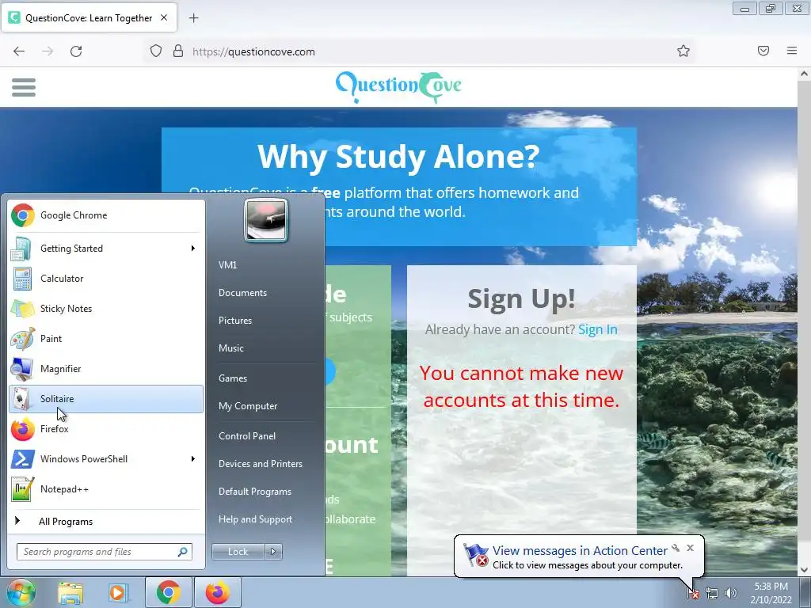The width and height of the screenshot is (811, 608).
Task: Open Devices and Printers
Action: (x=260, y=464)
